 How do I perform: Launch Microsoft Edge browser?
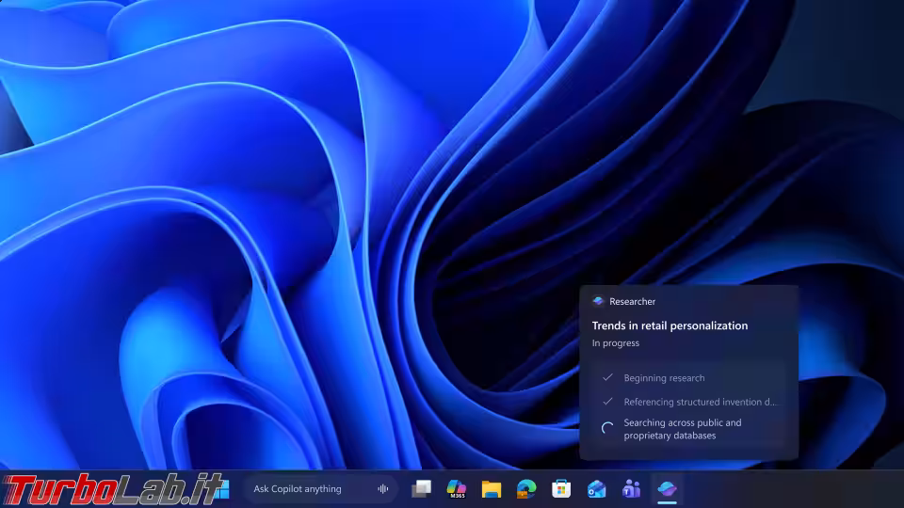point(526,489)
